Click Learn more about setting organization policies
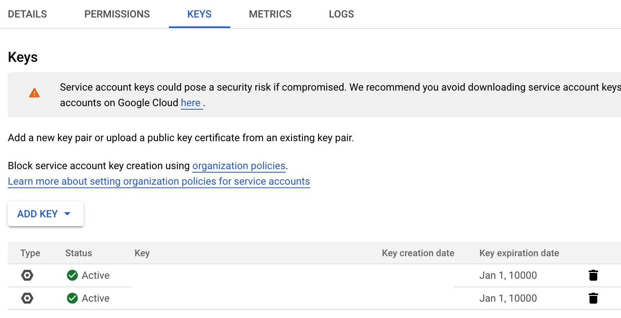The height and width of the screenshot is (318, 621). point(159,182)
